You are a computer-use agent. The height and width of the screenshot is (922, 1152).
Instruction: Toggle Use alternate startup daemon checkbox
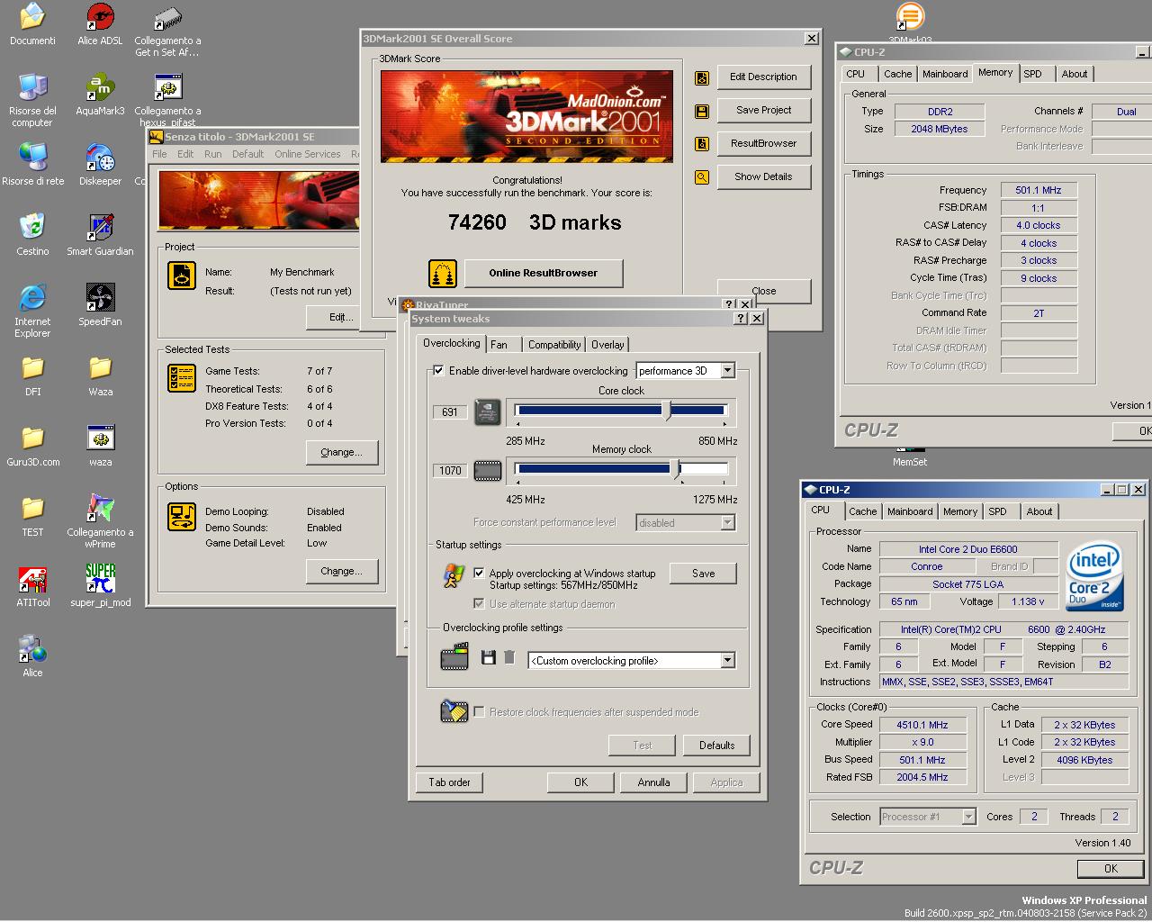(x=479, y=603)
